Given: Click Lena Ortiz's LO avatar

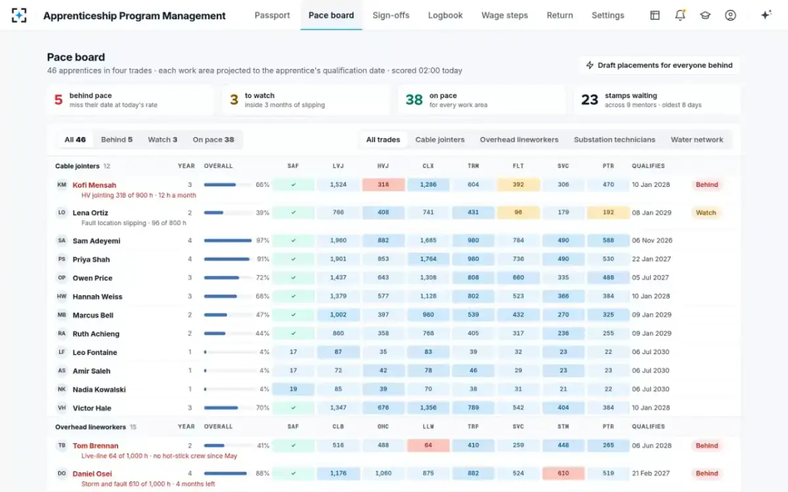Looking at the screenshot, I should [x=62, y=213].
